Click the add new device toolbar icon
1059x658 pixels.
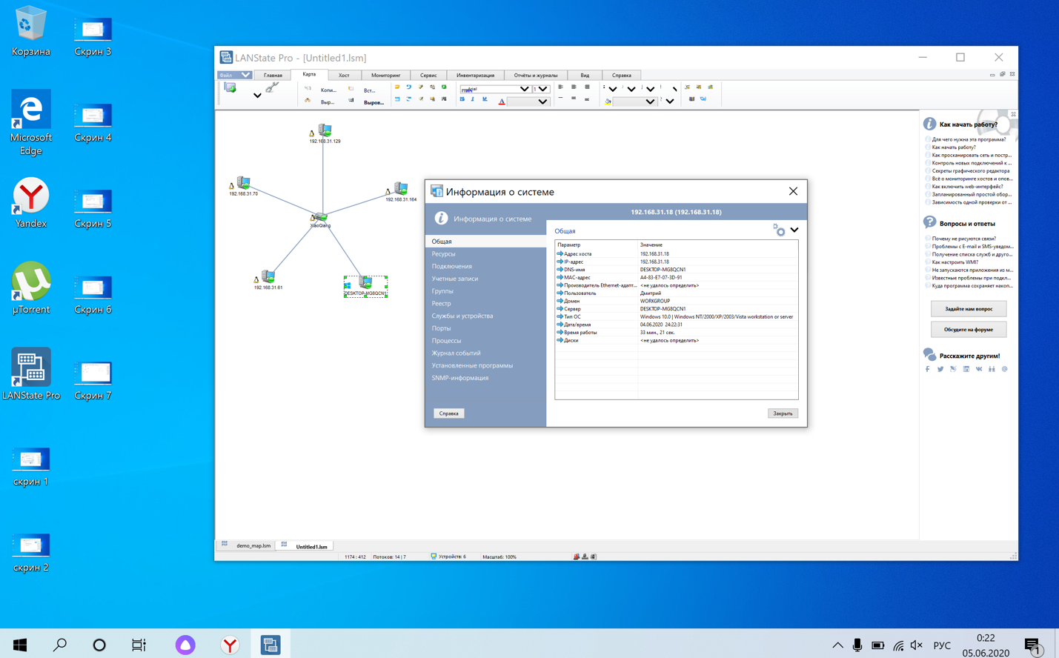point(230,87)
